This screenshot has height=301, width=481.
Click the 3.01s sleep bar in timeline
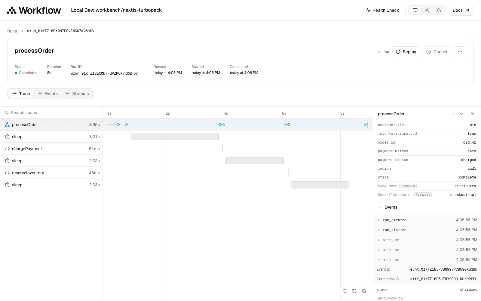[x=175, y=137]
